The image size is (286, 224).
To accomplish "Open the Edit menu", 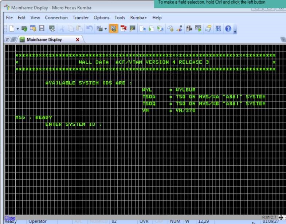I will [21, 18].
